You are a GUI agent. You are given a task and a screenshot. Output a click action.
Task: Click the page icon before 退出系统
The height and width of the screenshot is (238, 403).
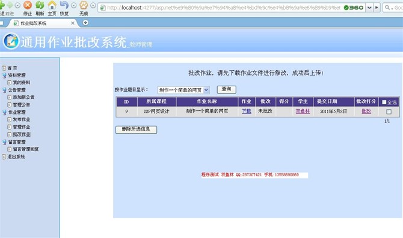[4, 157]
